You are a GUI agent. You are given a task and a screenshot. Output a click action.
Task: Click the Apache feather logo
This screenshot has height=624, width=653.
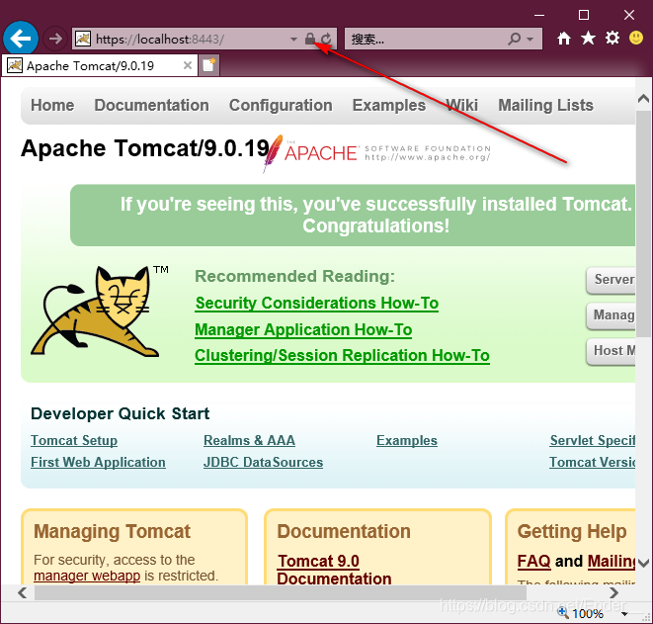point(273,153)
